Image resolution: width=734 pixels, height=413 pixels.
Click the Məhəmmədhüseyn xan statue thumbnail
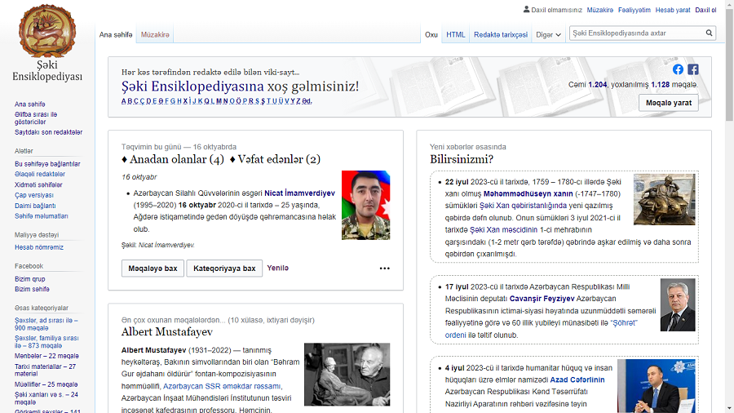click(664, 199)
